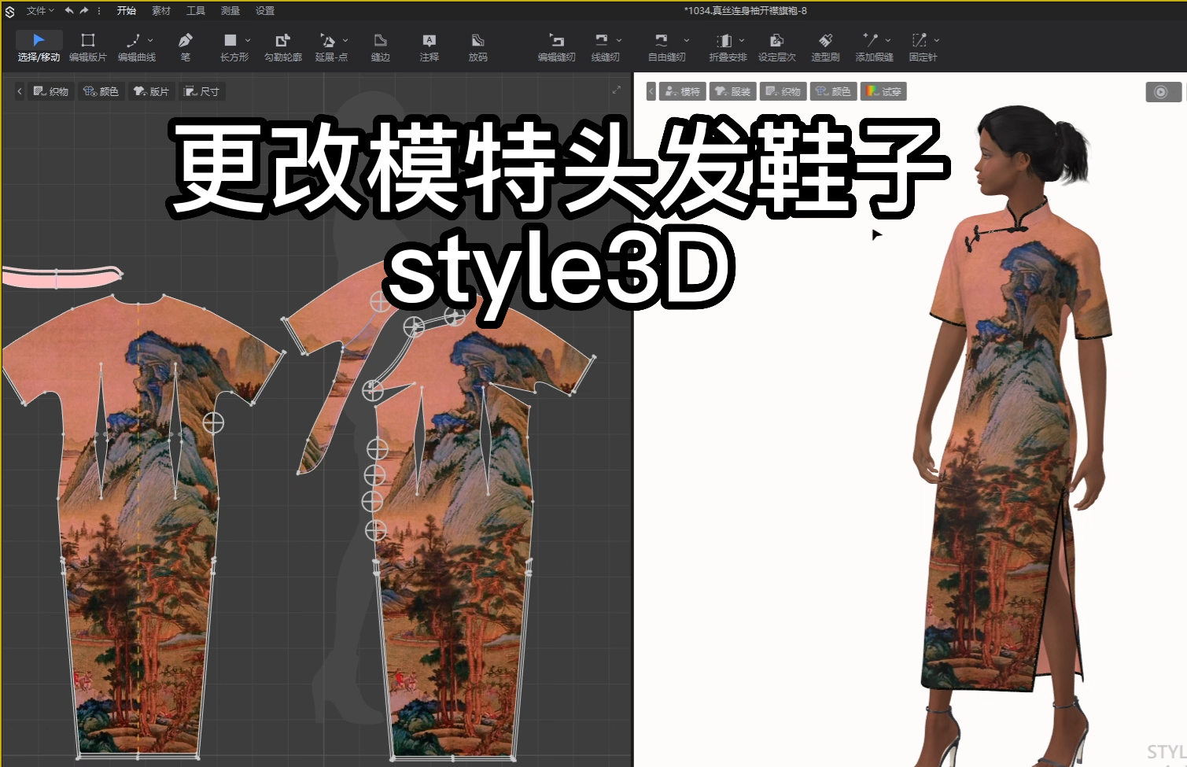This screenshot has height=767, width=1187.
Task: Expand the 固定针 dropdown arrow
Action: click(x=937, y=40)
